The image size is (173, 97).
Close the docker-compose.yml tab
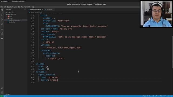pyautogui.click(x=42, y=10)
